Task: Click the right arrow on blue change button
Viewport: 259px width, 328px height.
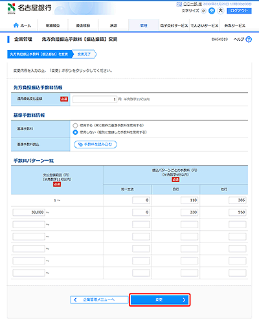Action: click(184, 299)
